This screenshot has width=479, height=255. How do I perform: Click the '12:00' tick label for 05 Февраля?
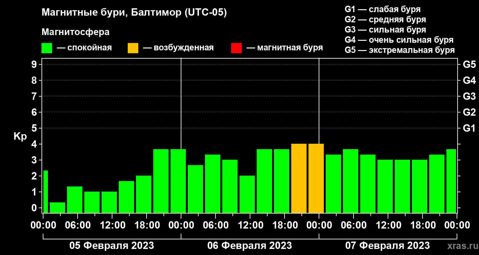tap(112, 225)
